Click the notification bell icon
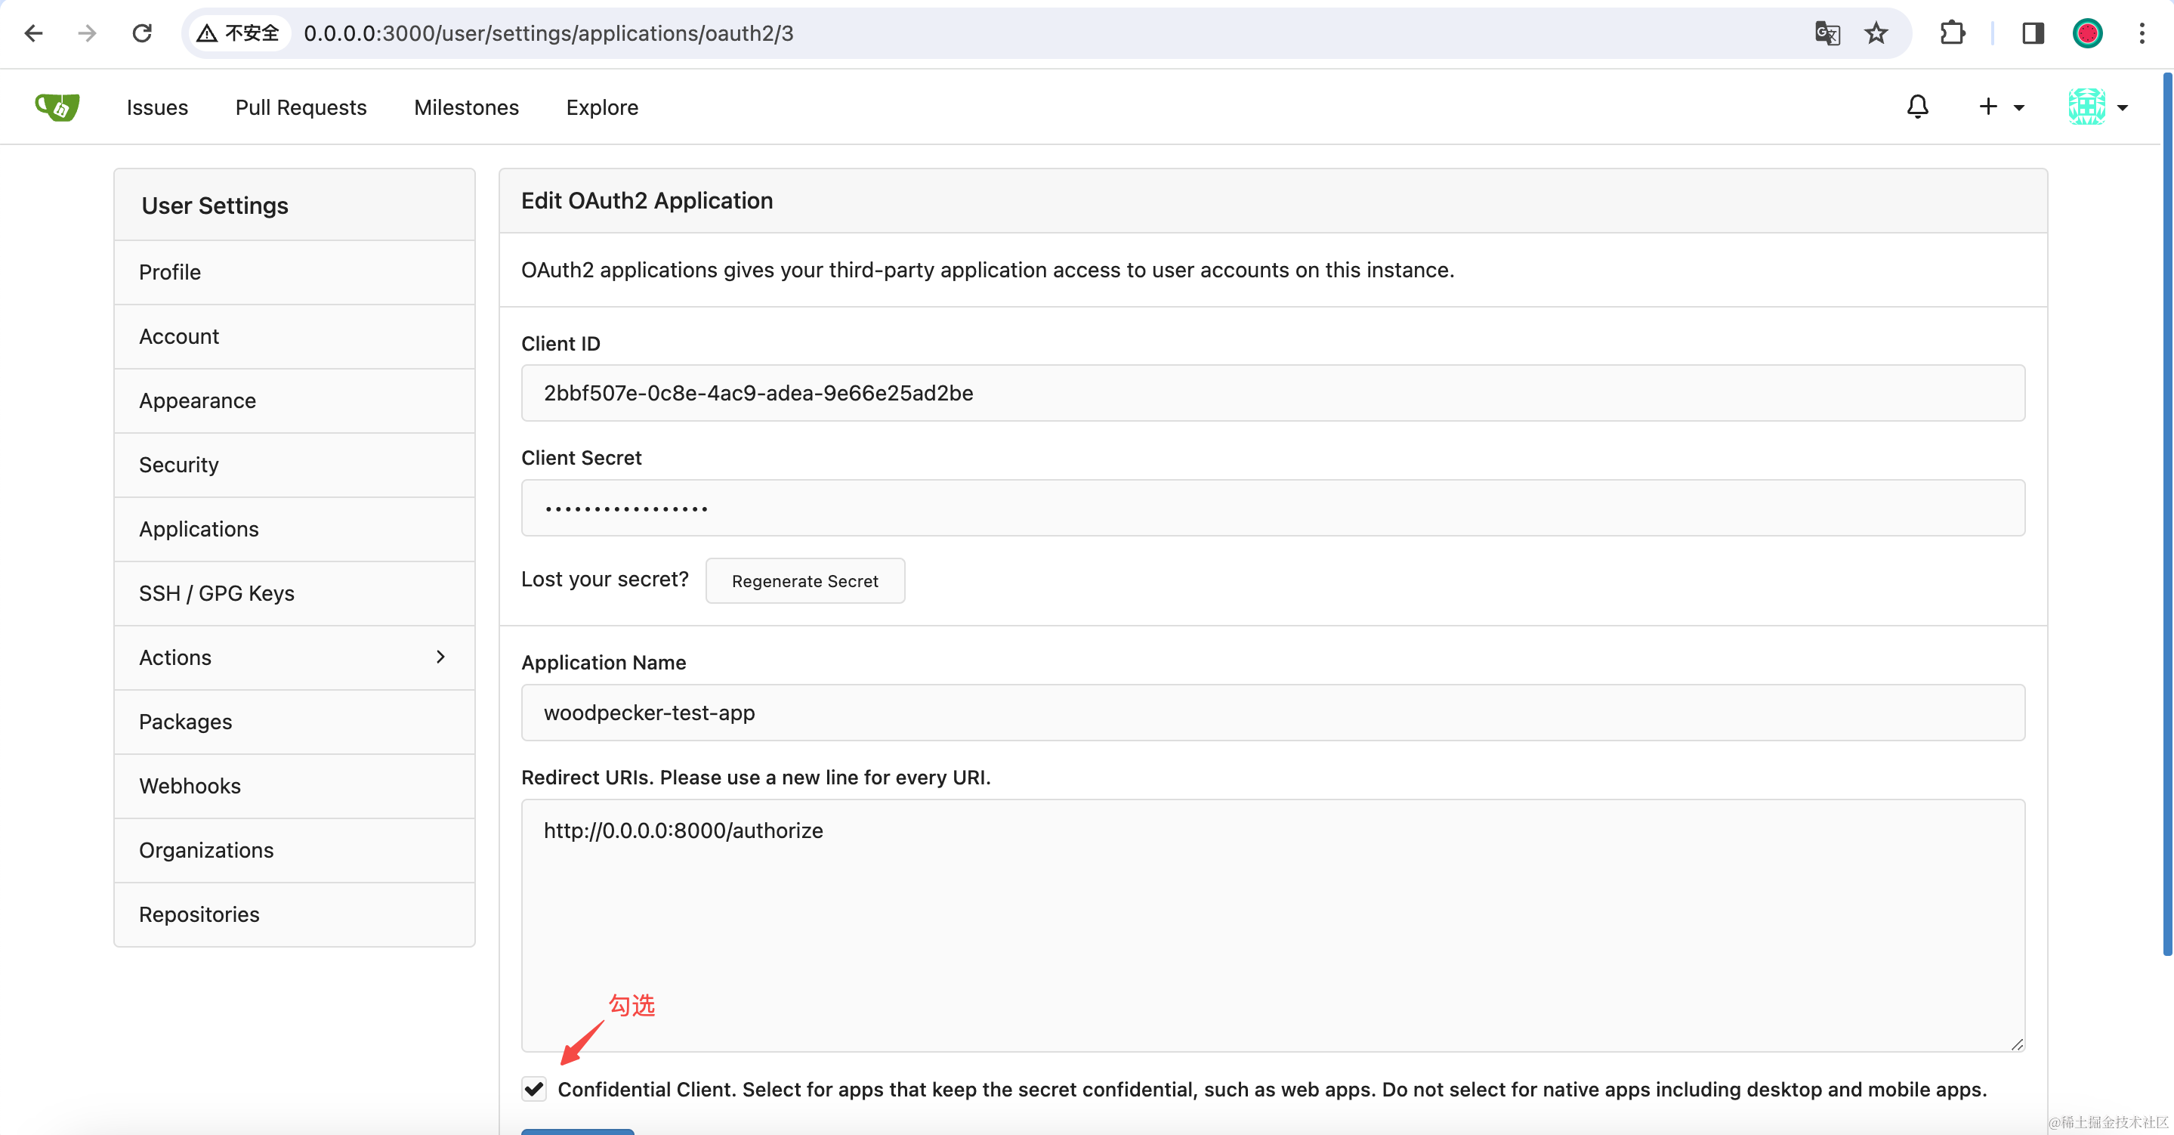This screenshot has height=1135, width=2174. tap(1918, 107)
